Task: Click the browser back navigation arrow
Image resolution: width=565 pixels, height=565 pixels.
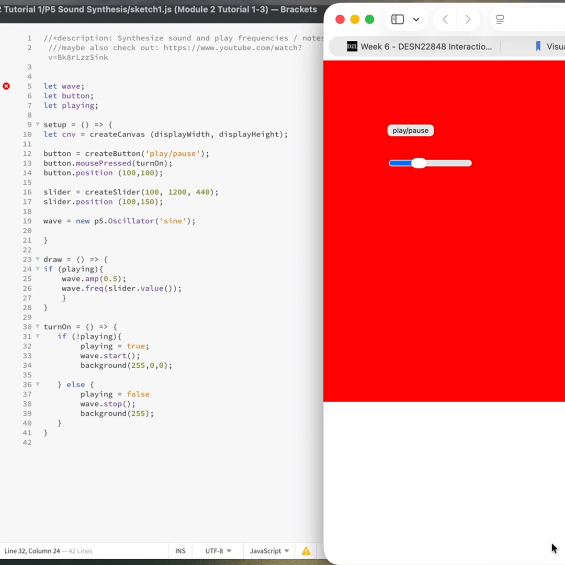Action: [x=445, y=19]
